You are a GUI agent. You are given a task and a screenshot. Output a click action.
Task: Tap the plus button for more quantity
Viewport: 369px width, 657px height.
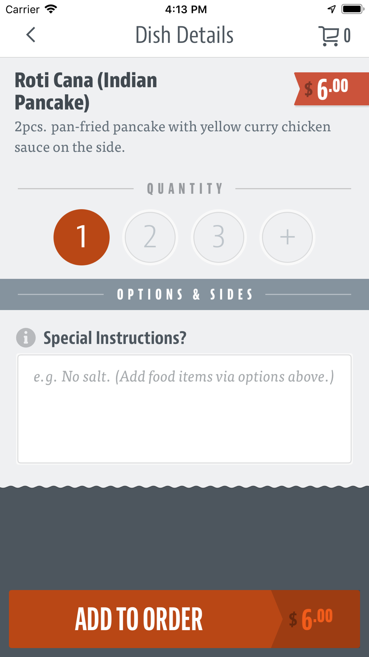coord(287,237)
